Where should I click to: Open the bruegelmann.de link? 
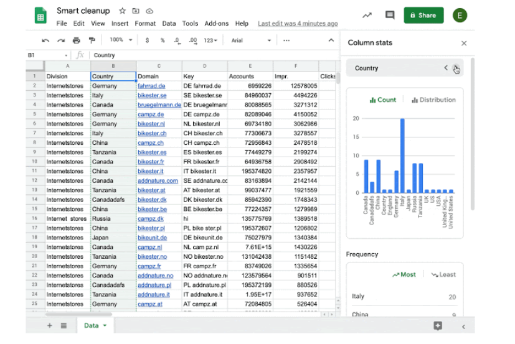[x=159, y=105]
